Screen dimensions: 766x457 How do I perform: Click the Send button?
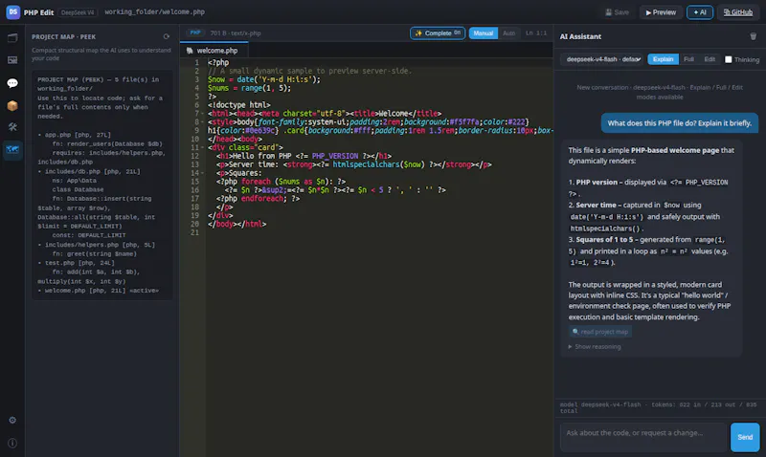(x=745, y=437)
